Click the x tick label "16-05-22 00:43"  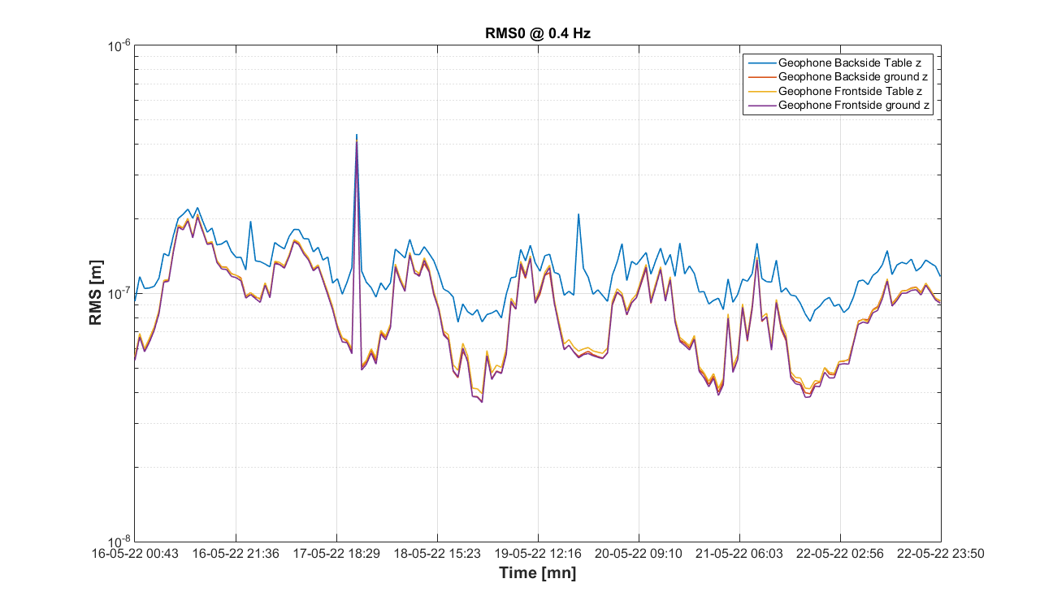(135, 554)
